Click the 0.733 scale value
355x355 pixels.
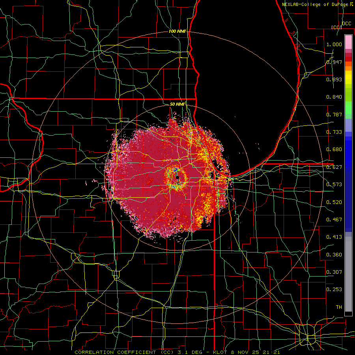point(334,132)
